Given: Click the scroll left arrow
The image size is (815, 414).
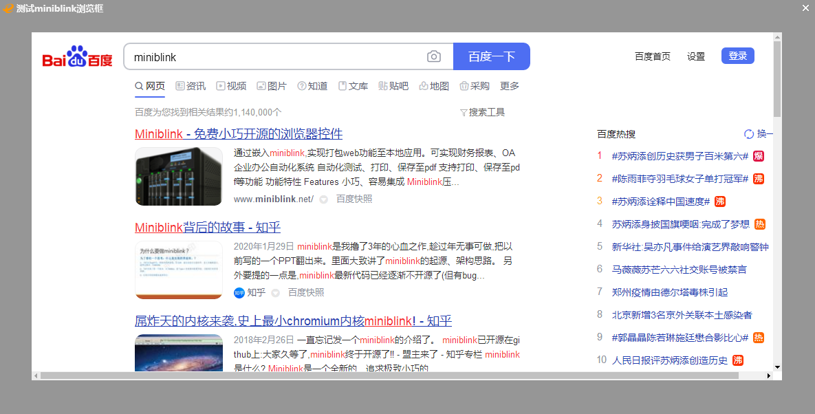Looking at the screenshot, I should [36, 375].
